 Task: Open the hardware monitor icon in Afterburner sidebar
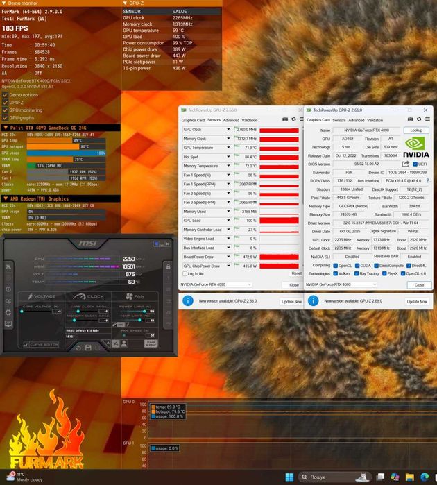point(8,324)
